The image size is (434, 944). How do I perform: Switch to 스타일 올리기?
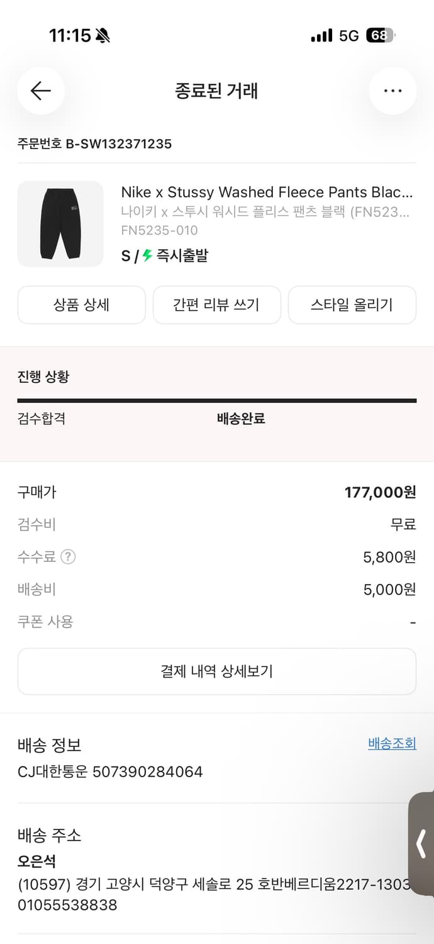[x=352, y=305]
